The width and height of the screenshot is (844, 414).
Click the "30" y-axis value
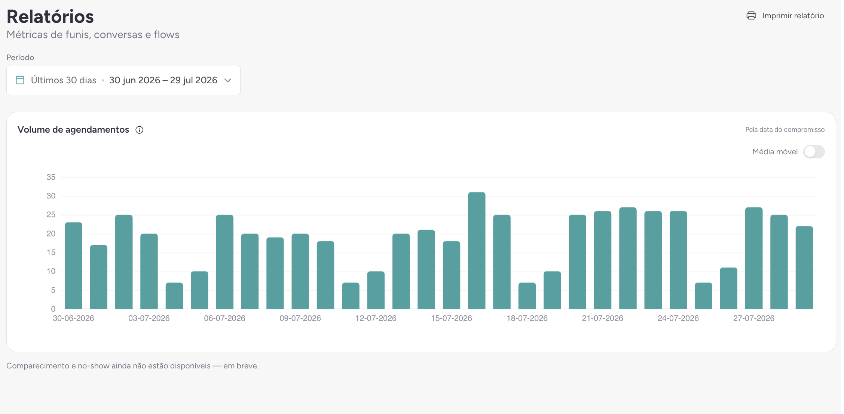tap(51, 196)
